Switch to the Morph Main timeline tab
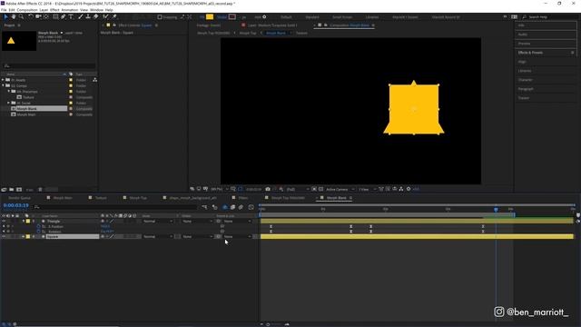 click(63, 198)
